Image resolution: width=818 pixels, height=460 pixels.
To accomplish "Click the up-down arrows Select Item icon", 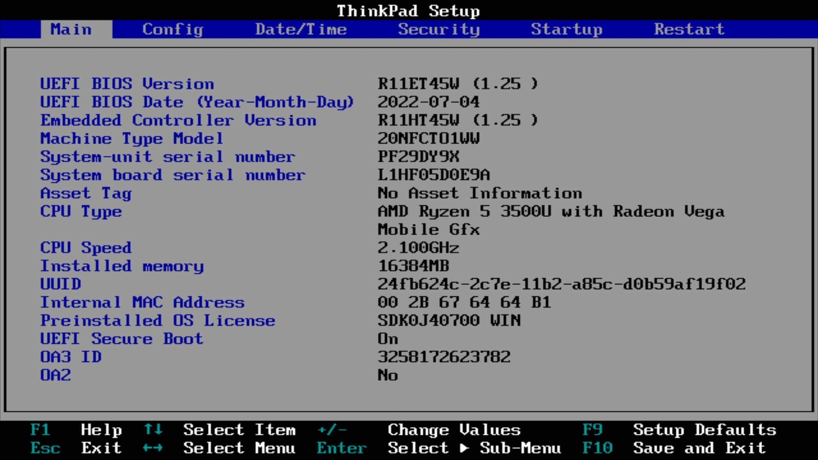I will pyautogui.click(x=153, y=429).
